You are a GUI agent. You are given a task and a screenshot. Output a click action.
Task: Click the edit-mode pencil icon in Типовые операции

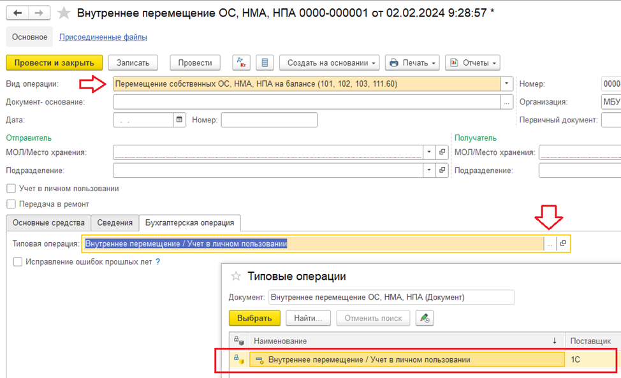point(425,318)
